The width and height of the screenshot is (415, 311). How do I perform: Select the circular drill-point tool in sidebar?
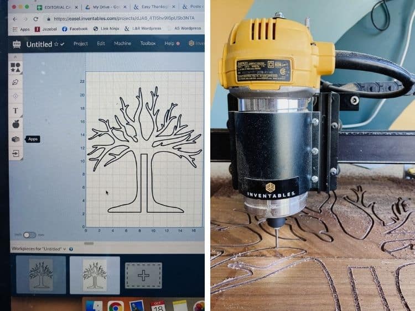[15, 96]
